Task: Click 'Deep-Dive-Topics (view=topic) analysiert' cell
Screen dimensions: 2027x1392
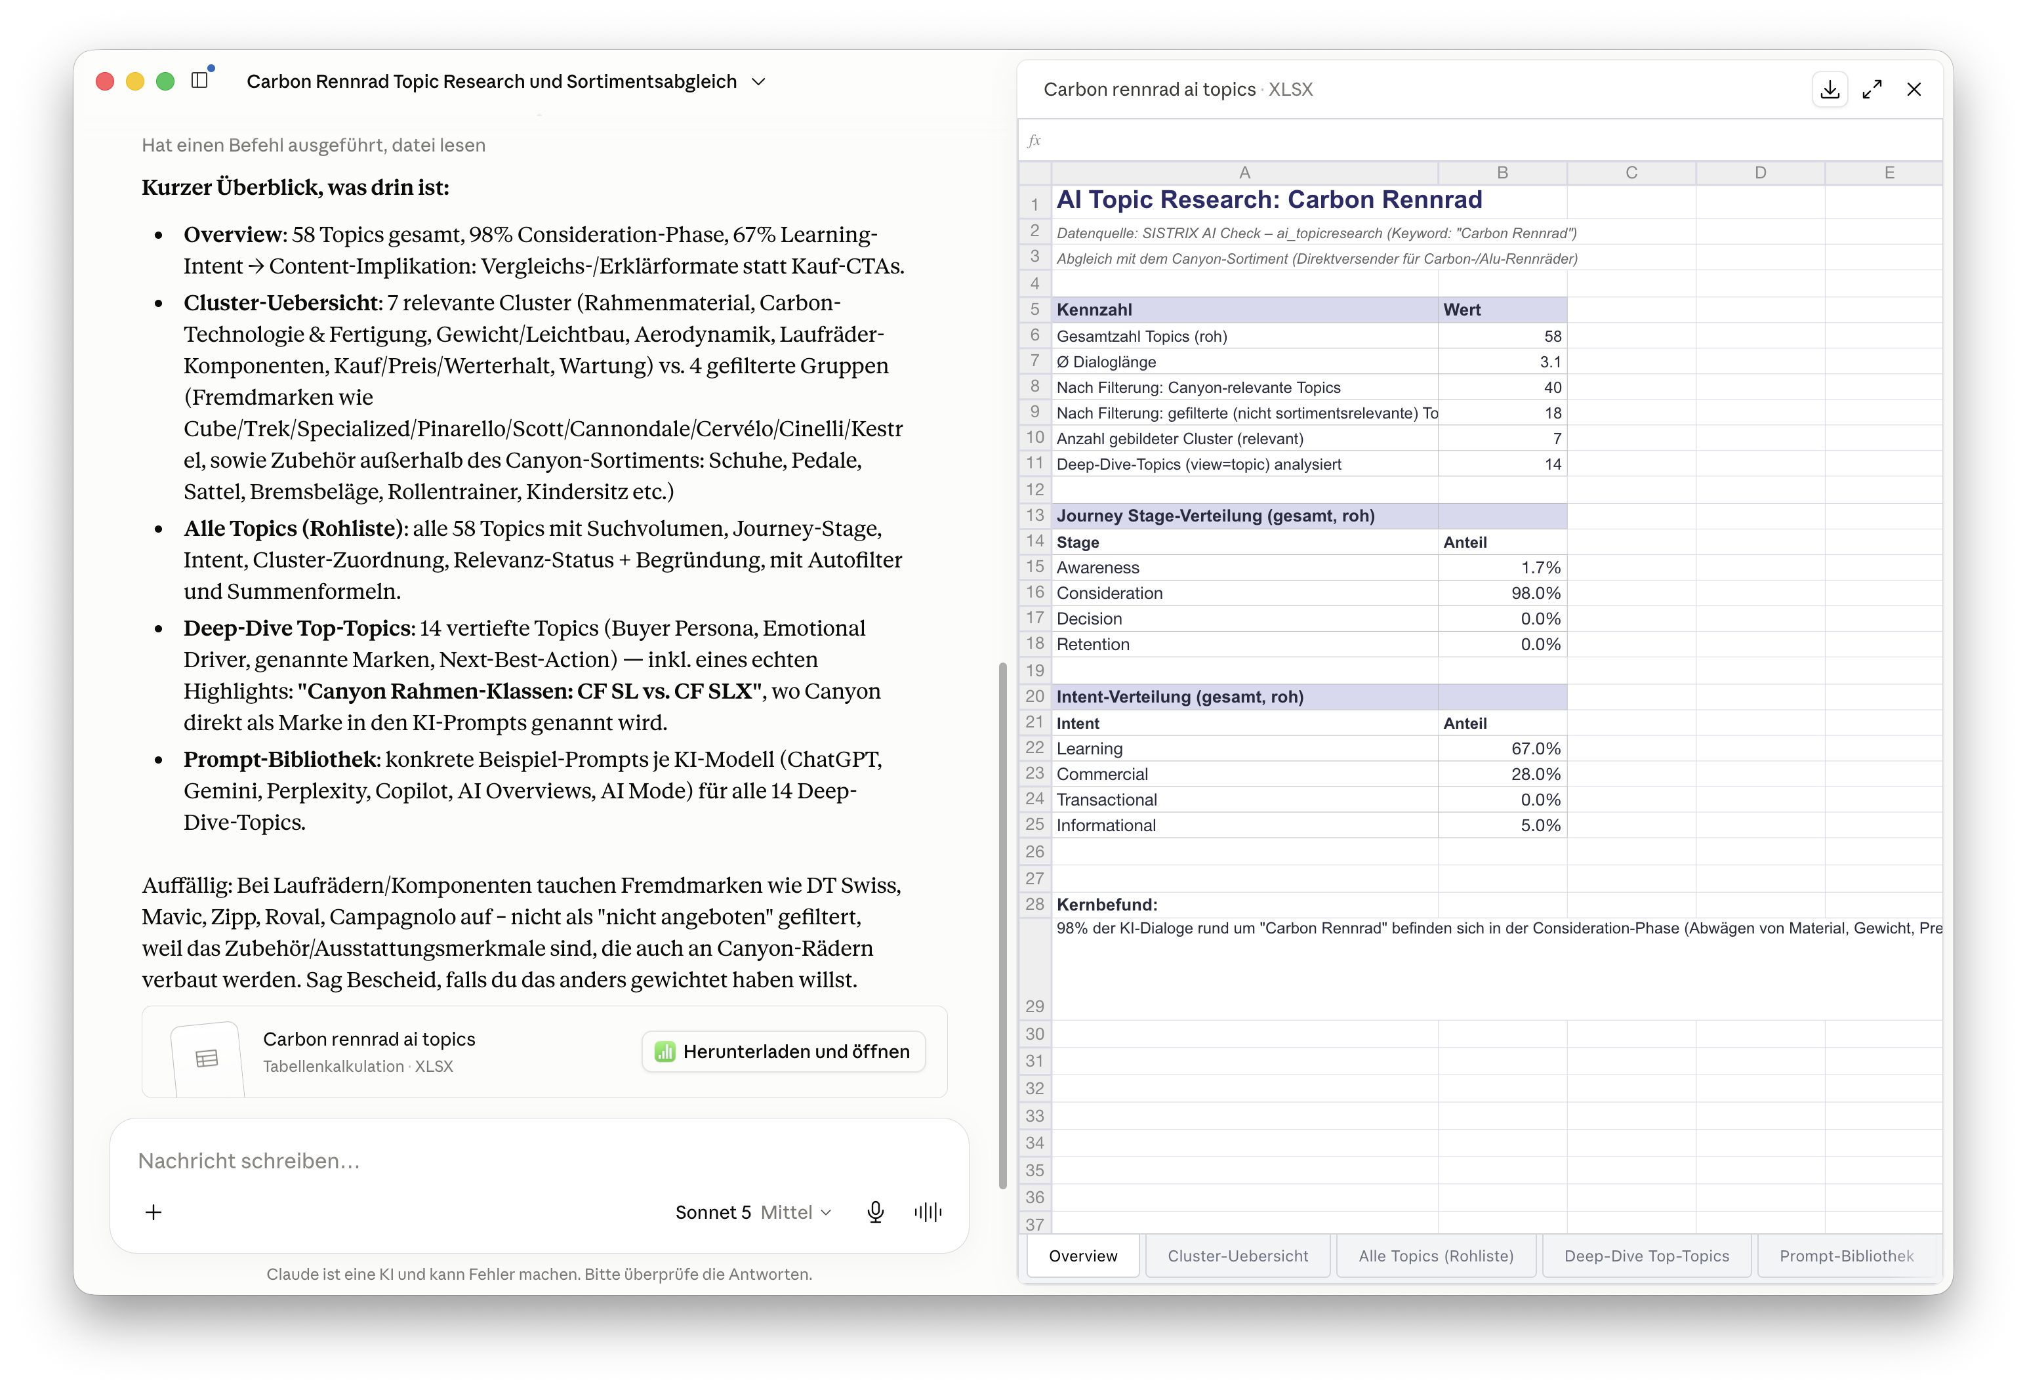Action: point(1244,464)
